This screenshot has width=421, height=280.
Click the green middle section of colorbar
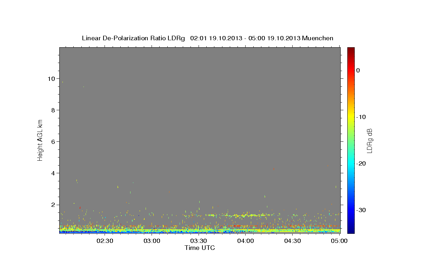351,140
